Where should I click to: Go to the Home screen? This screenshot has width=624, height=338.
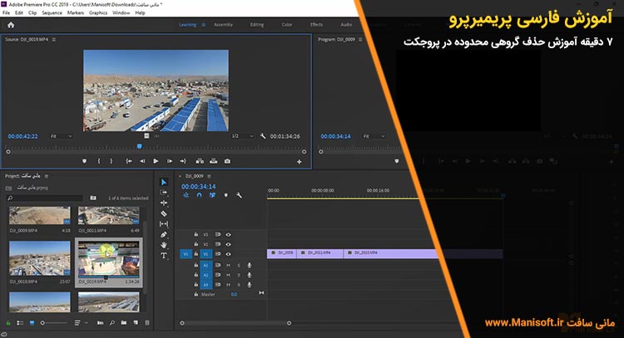[x=11, y=25]
